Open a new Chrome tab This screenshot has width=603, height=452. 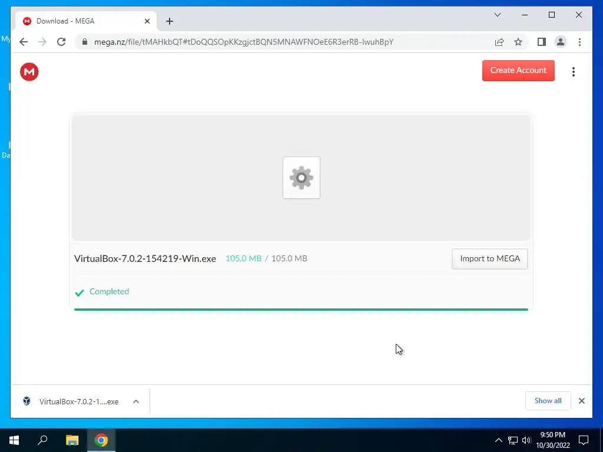tap(170, 21)
